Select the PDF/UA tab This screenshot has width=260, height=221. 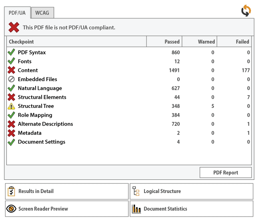coord(17,13)
